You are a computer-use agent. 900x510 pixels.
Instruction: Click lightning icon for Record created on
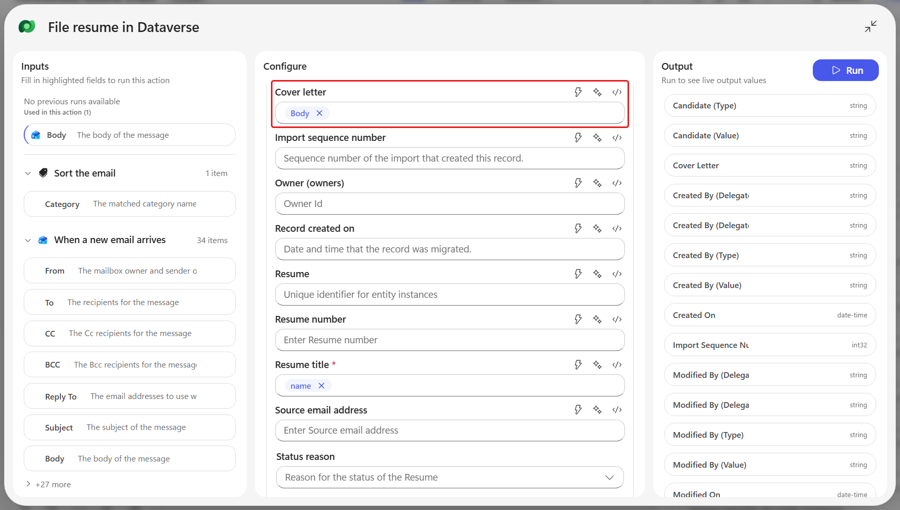pos(578,228)
